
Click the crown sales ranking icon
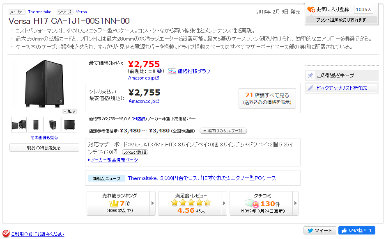pos(114,203)
